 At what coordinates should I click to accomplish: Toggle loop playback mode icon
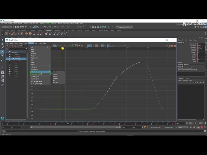pyautogui.click(x=191, y=127)
